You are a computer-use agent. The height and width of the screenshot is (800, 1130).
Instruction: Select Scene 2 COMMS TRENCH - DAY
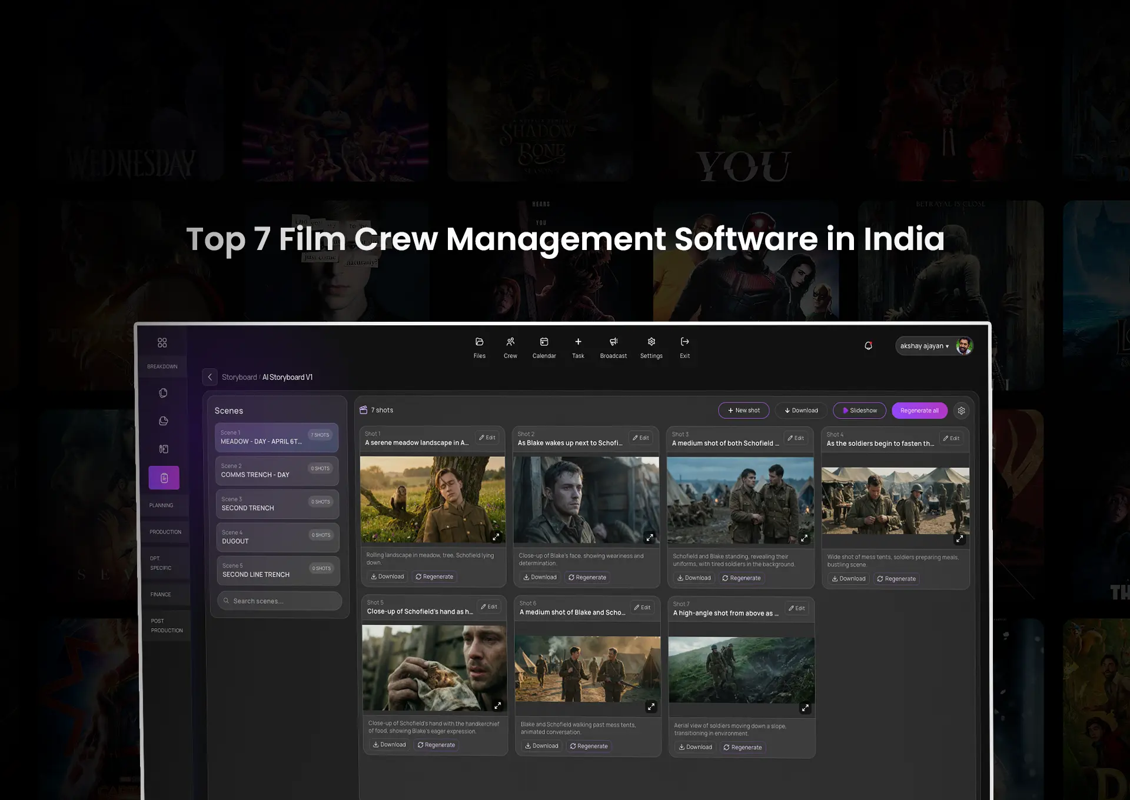pyautogui.click(x=277, y=471)
